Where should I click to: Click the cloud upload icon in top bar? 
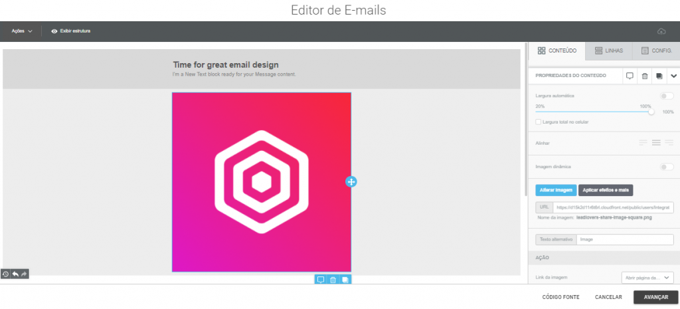[x=661, y=31]
